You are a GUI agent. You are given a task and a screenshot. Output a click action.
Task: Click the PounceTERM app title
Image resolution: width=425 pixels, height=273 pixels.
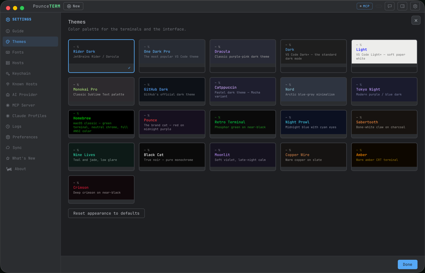click(46, 6)
